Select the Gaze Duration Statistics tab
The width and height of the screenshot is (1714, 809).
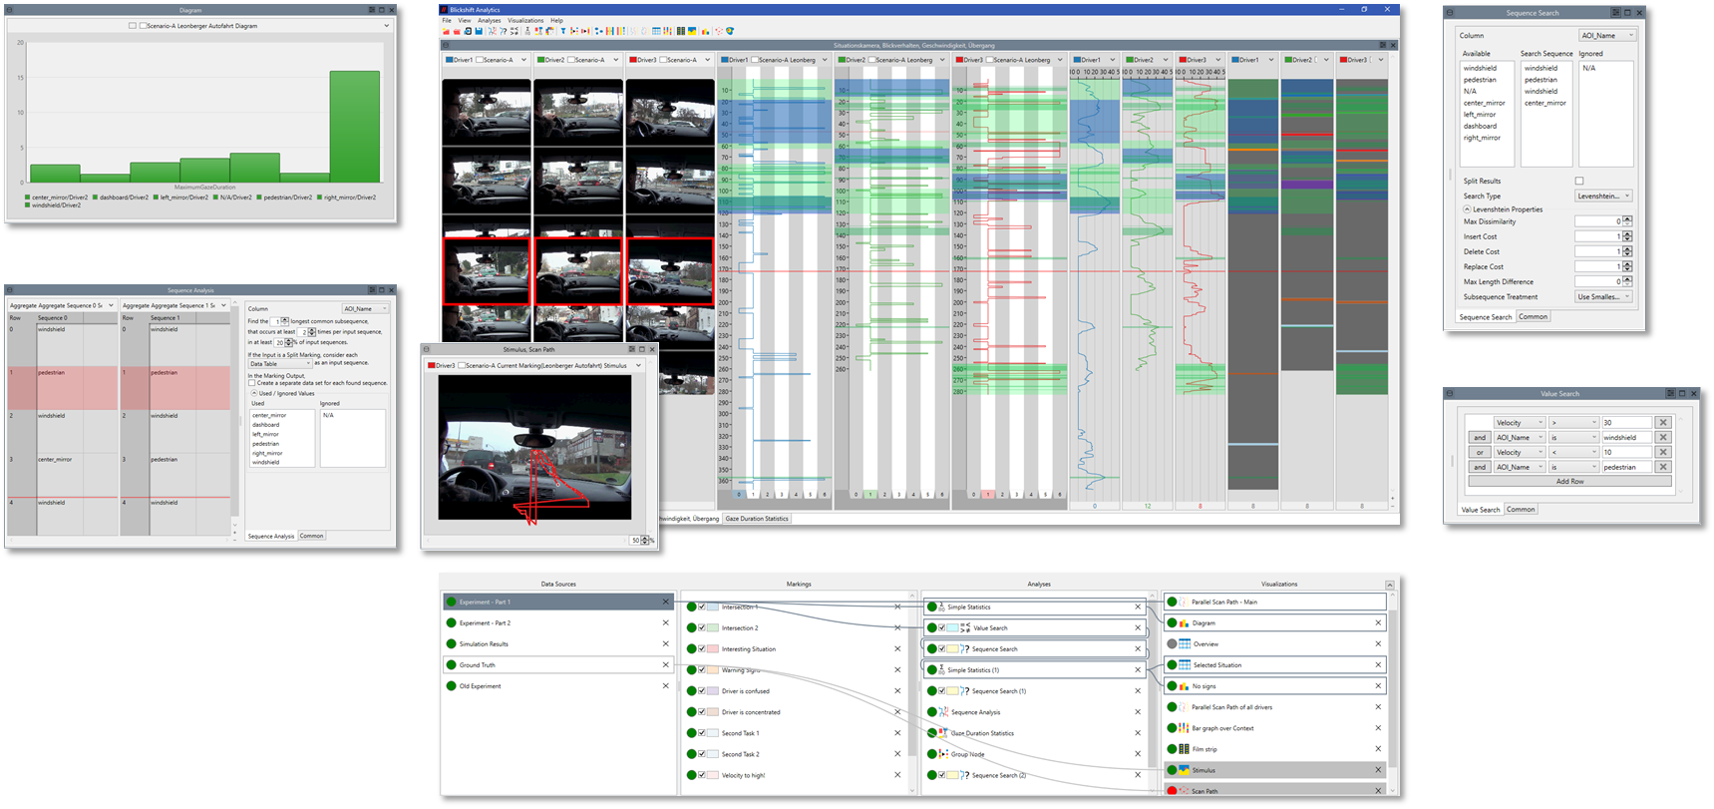[757, 518]
